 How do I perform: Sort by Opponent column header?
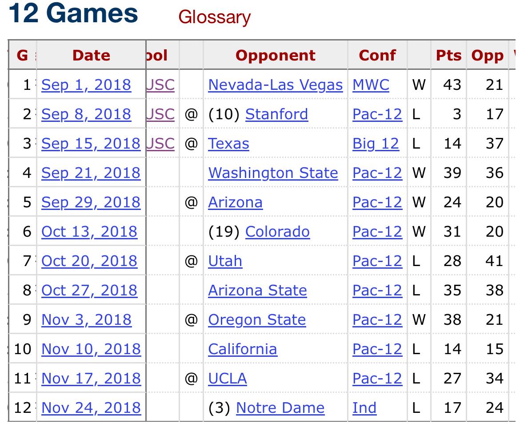click(x=275, y=55)
